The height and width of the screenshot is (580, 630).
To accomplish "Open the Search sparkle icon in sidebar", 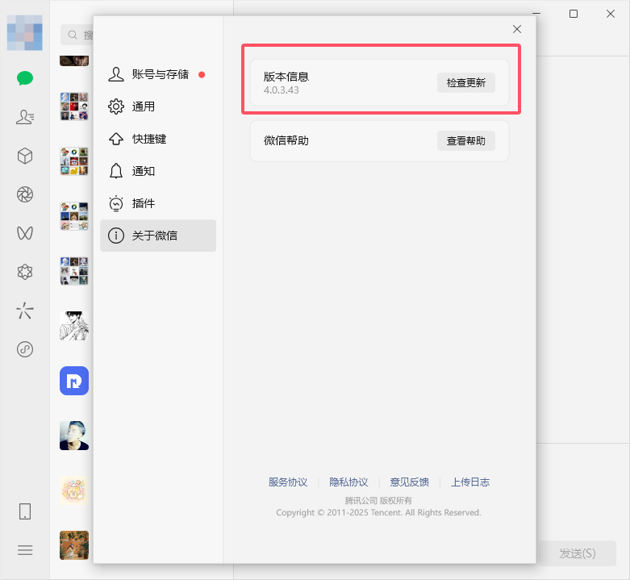I will [x=25, y=311].
